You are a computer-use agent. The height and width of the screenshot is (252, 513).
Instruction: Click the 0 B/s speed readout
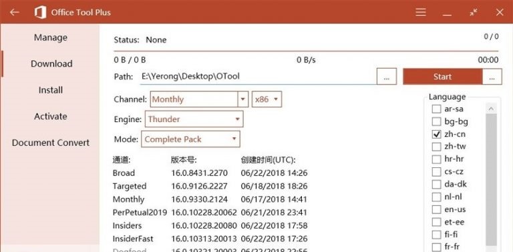click(x=306, y=60)
